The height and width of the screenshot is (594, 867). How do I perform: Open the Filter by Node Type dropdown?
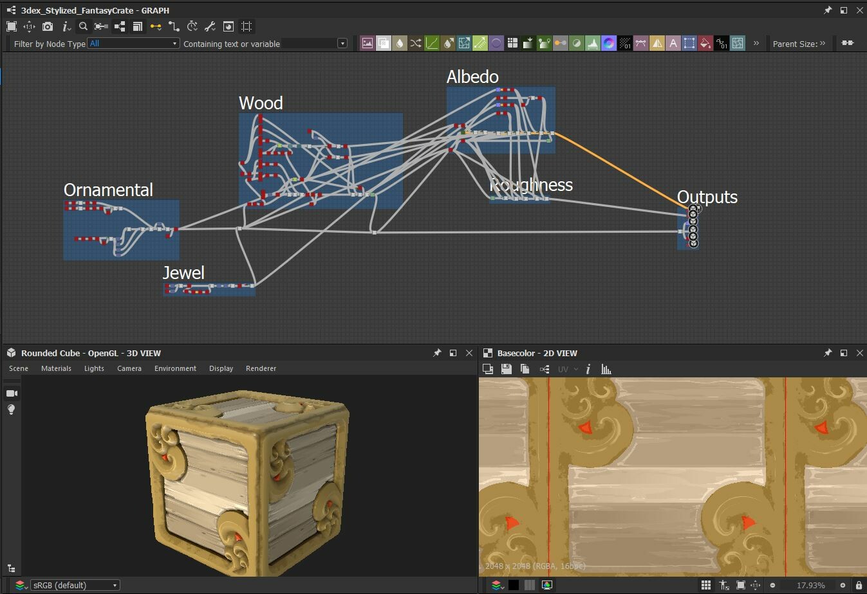coord(132,43)
